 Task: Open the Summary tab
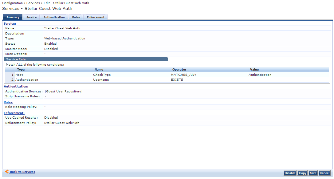(13, 17)
